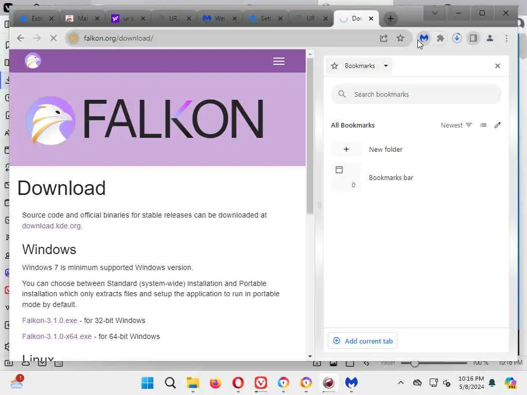Open Windows taskbar Search
The height and width of the screenshot is (395, 527).
[170, 383]
